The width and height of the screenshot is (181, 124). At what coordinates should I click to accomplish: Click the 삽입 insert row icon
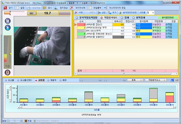(99, 13)
